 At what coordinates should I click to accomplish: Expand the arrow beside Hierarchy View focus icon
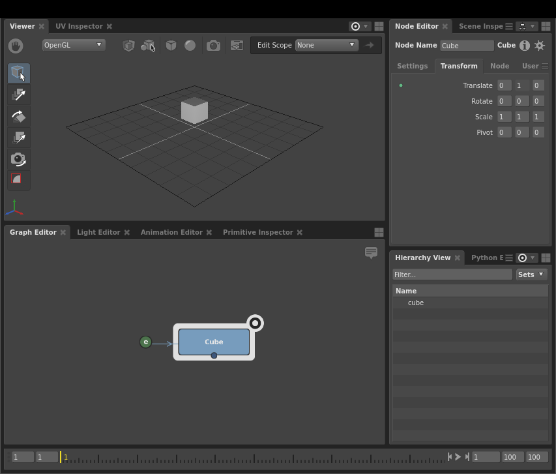click(x=533, y=258)
